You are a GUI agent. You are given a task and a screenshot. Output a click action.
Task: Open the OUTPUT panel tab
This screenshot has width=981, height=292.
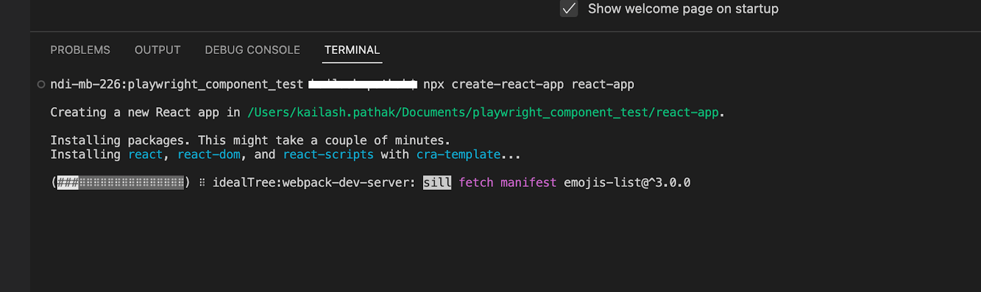[158, 50]
